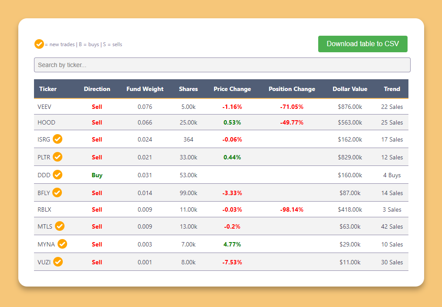
Task: Click shares value 364 for ISRG
Action: point(188,139)
